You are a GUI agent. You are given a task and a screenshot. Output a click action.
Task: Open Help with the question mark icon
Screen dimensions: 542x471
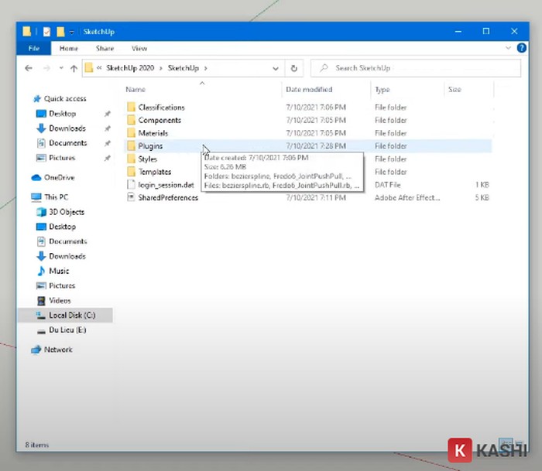[x=521, y=48]
